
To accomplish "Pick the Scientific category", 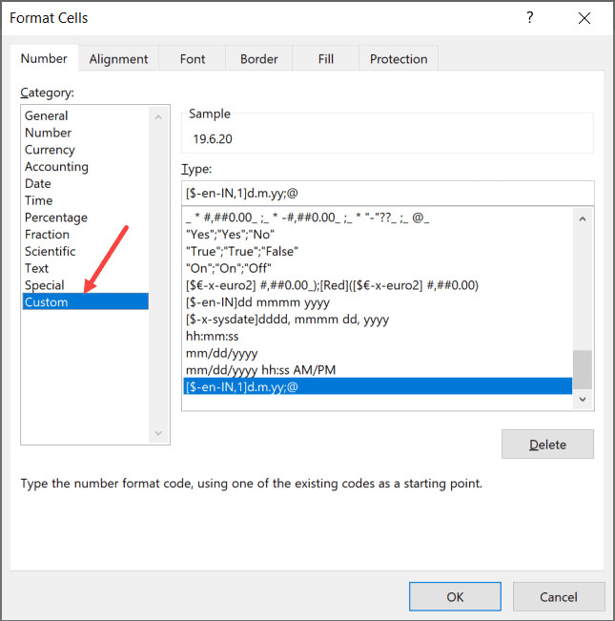I will (x=50, y=252).
